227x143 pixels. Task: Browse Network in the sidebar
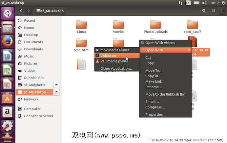(x=38, y=99)
